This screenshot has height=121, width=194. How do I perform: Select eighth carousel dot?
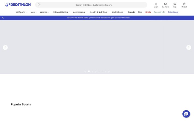click(x=109, y=71)
